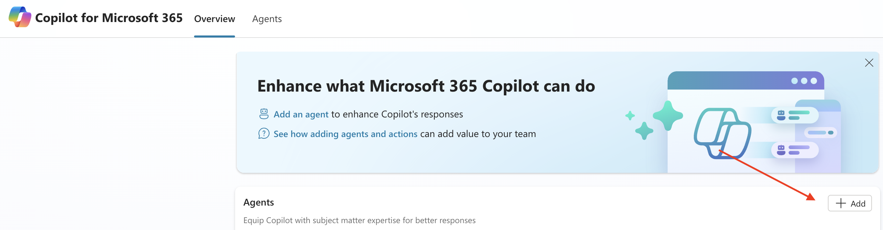Viewport: 883px width, 230px height.
Task: Click Add button in Agents section
Action: click(x=850, y=203)
